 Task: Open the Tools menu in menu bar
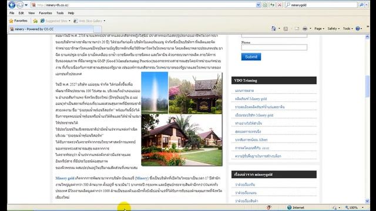60,13
